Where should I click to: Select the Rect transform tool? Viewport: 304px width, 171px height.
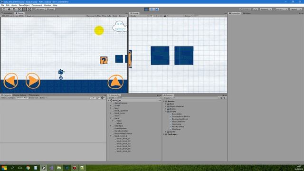pyautogui.click(x=24, y=9)
